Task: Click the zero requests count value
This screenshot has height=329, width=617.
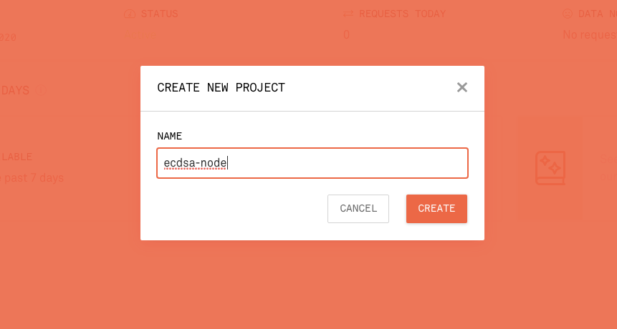Action: pyautogui.click(x=346, y=35)
